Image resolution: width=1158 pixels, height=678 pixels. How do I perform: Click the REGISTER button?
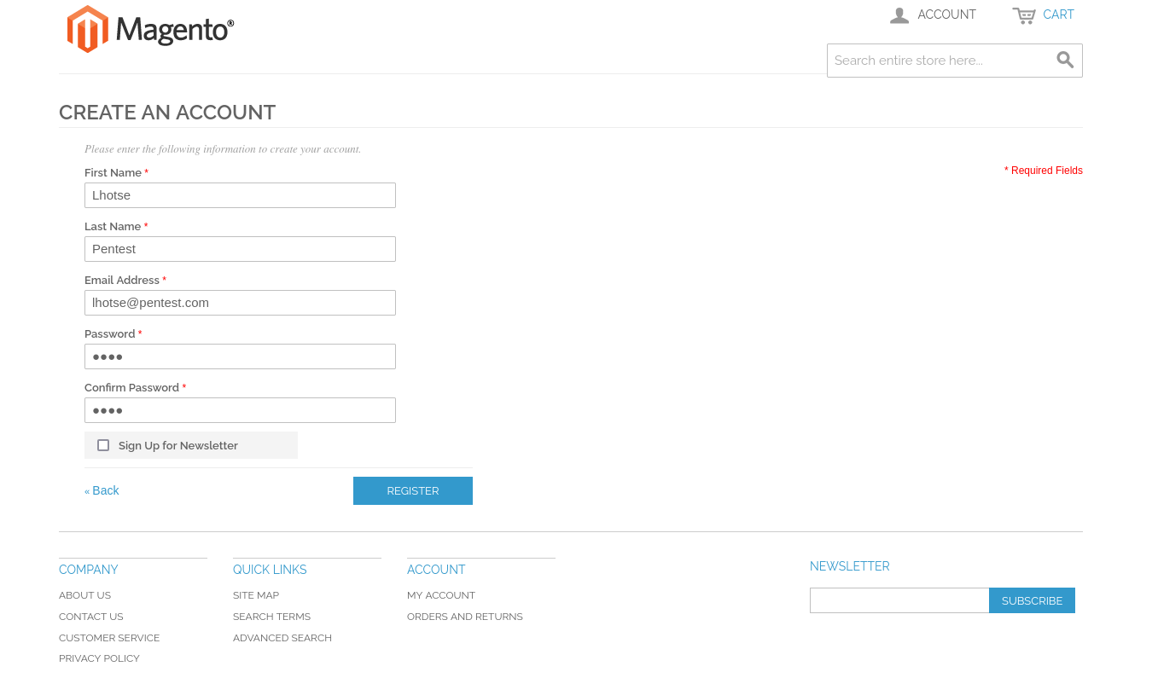point(413,490)
